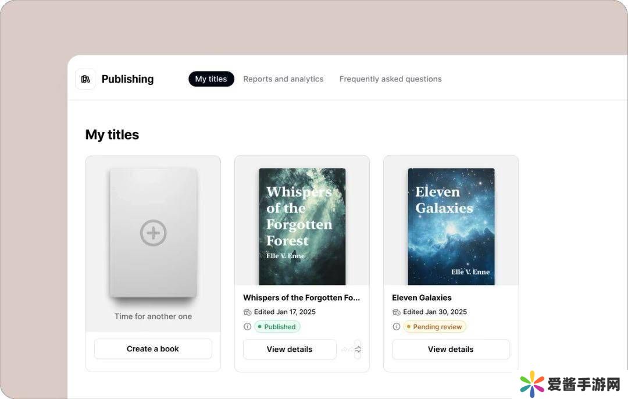Click the Publishing books logo icon
Screen dimensions: 628x399
[85, 79]
